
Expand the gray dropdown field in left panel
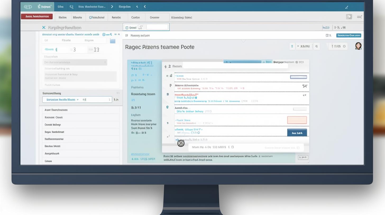click(75, 62)
